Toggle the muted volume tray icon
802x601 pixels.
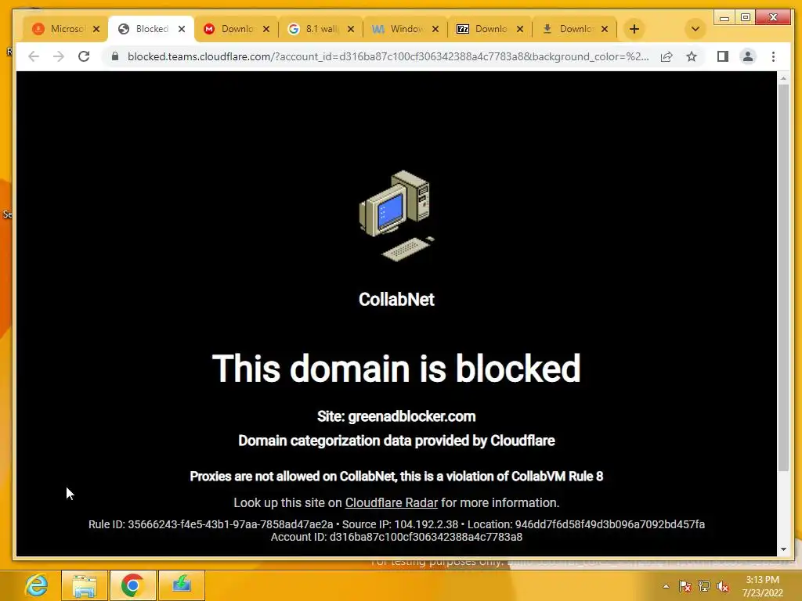tap(723, 586)
